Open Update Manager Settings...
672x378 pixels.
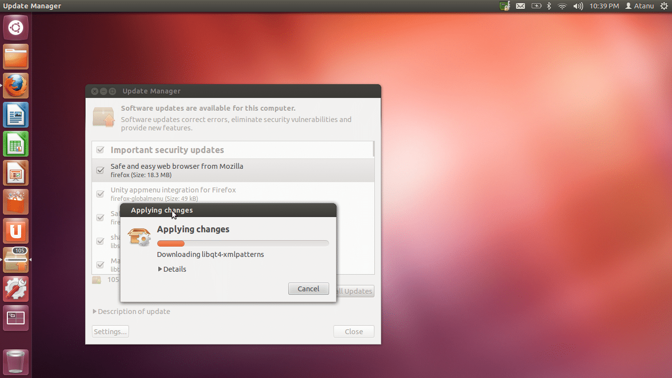point(110,332)
